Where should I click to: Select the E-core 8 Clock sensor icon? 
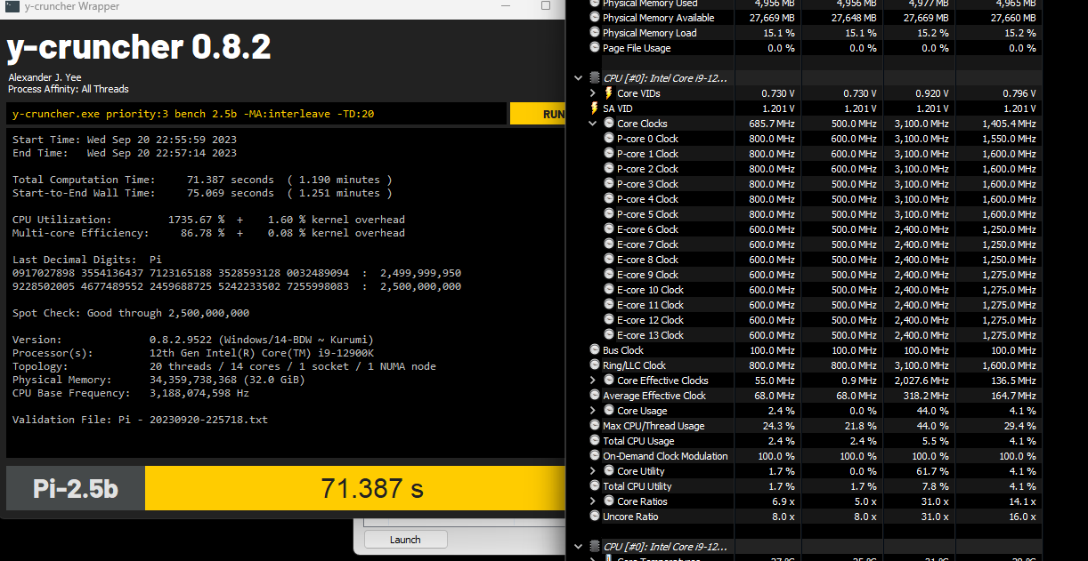(609, 260)
